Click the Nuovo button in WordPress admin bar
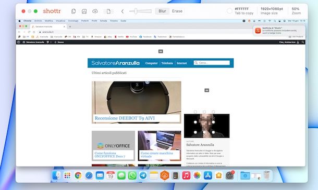The width and height of the screenshot is (318, 190). pyautogui.click(x=59, y=42)
